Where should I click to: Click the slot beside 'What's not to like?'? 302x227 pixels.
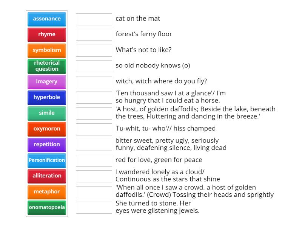[93, 50]
